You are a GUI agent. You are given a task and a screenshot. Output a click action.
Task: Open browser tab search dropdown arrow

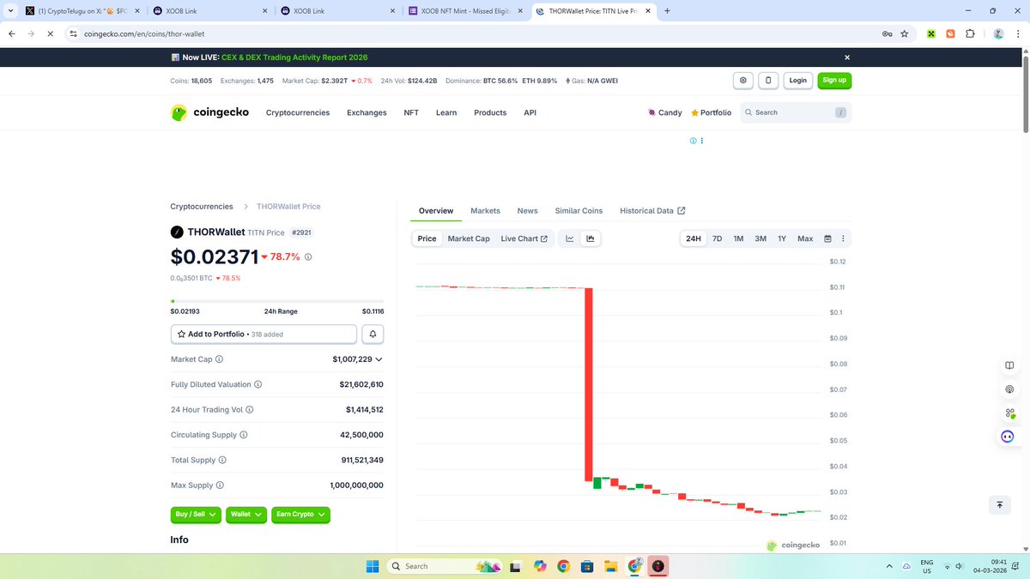click(9, 11)
